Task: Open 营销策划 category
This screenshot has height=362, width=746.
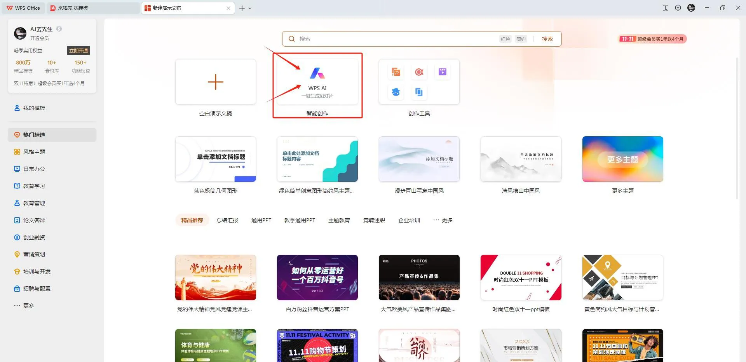Action: tap(52, 254)
